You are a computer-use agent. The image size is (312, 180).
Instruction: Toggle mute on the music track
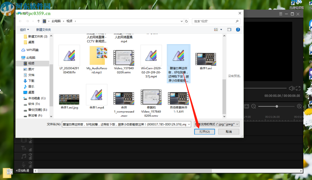click(x=31, y=154)
